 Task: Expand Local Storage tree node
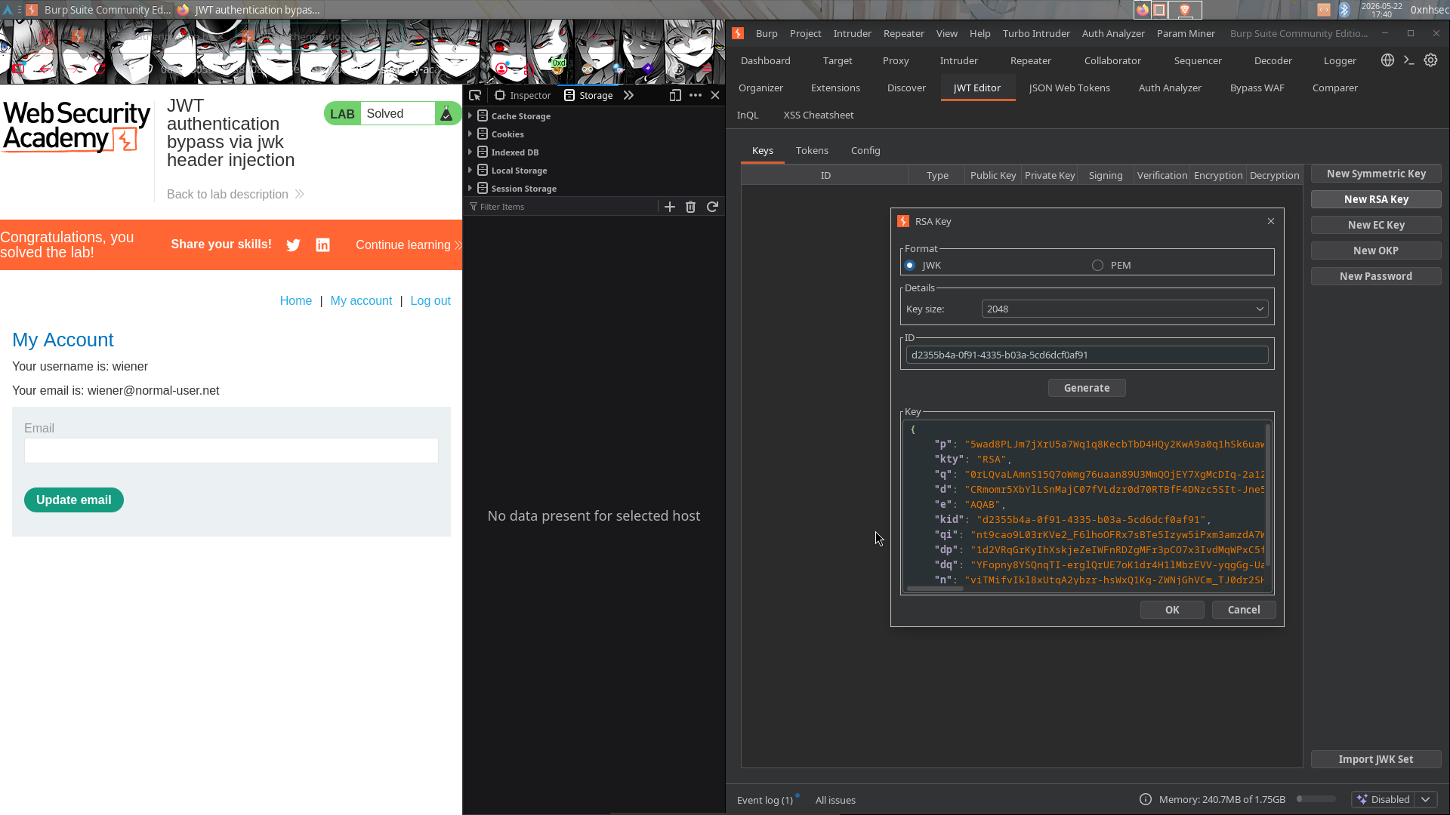(470, 170)
